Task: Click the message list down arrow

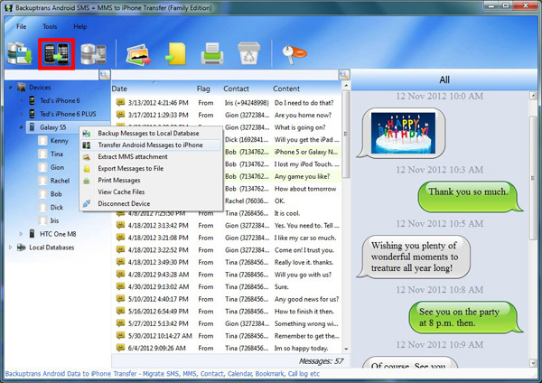Action: coord(346,349)
